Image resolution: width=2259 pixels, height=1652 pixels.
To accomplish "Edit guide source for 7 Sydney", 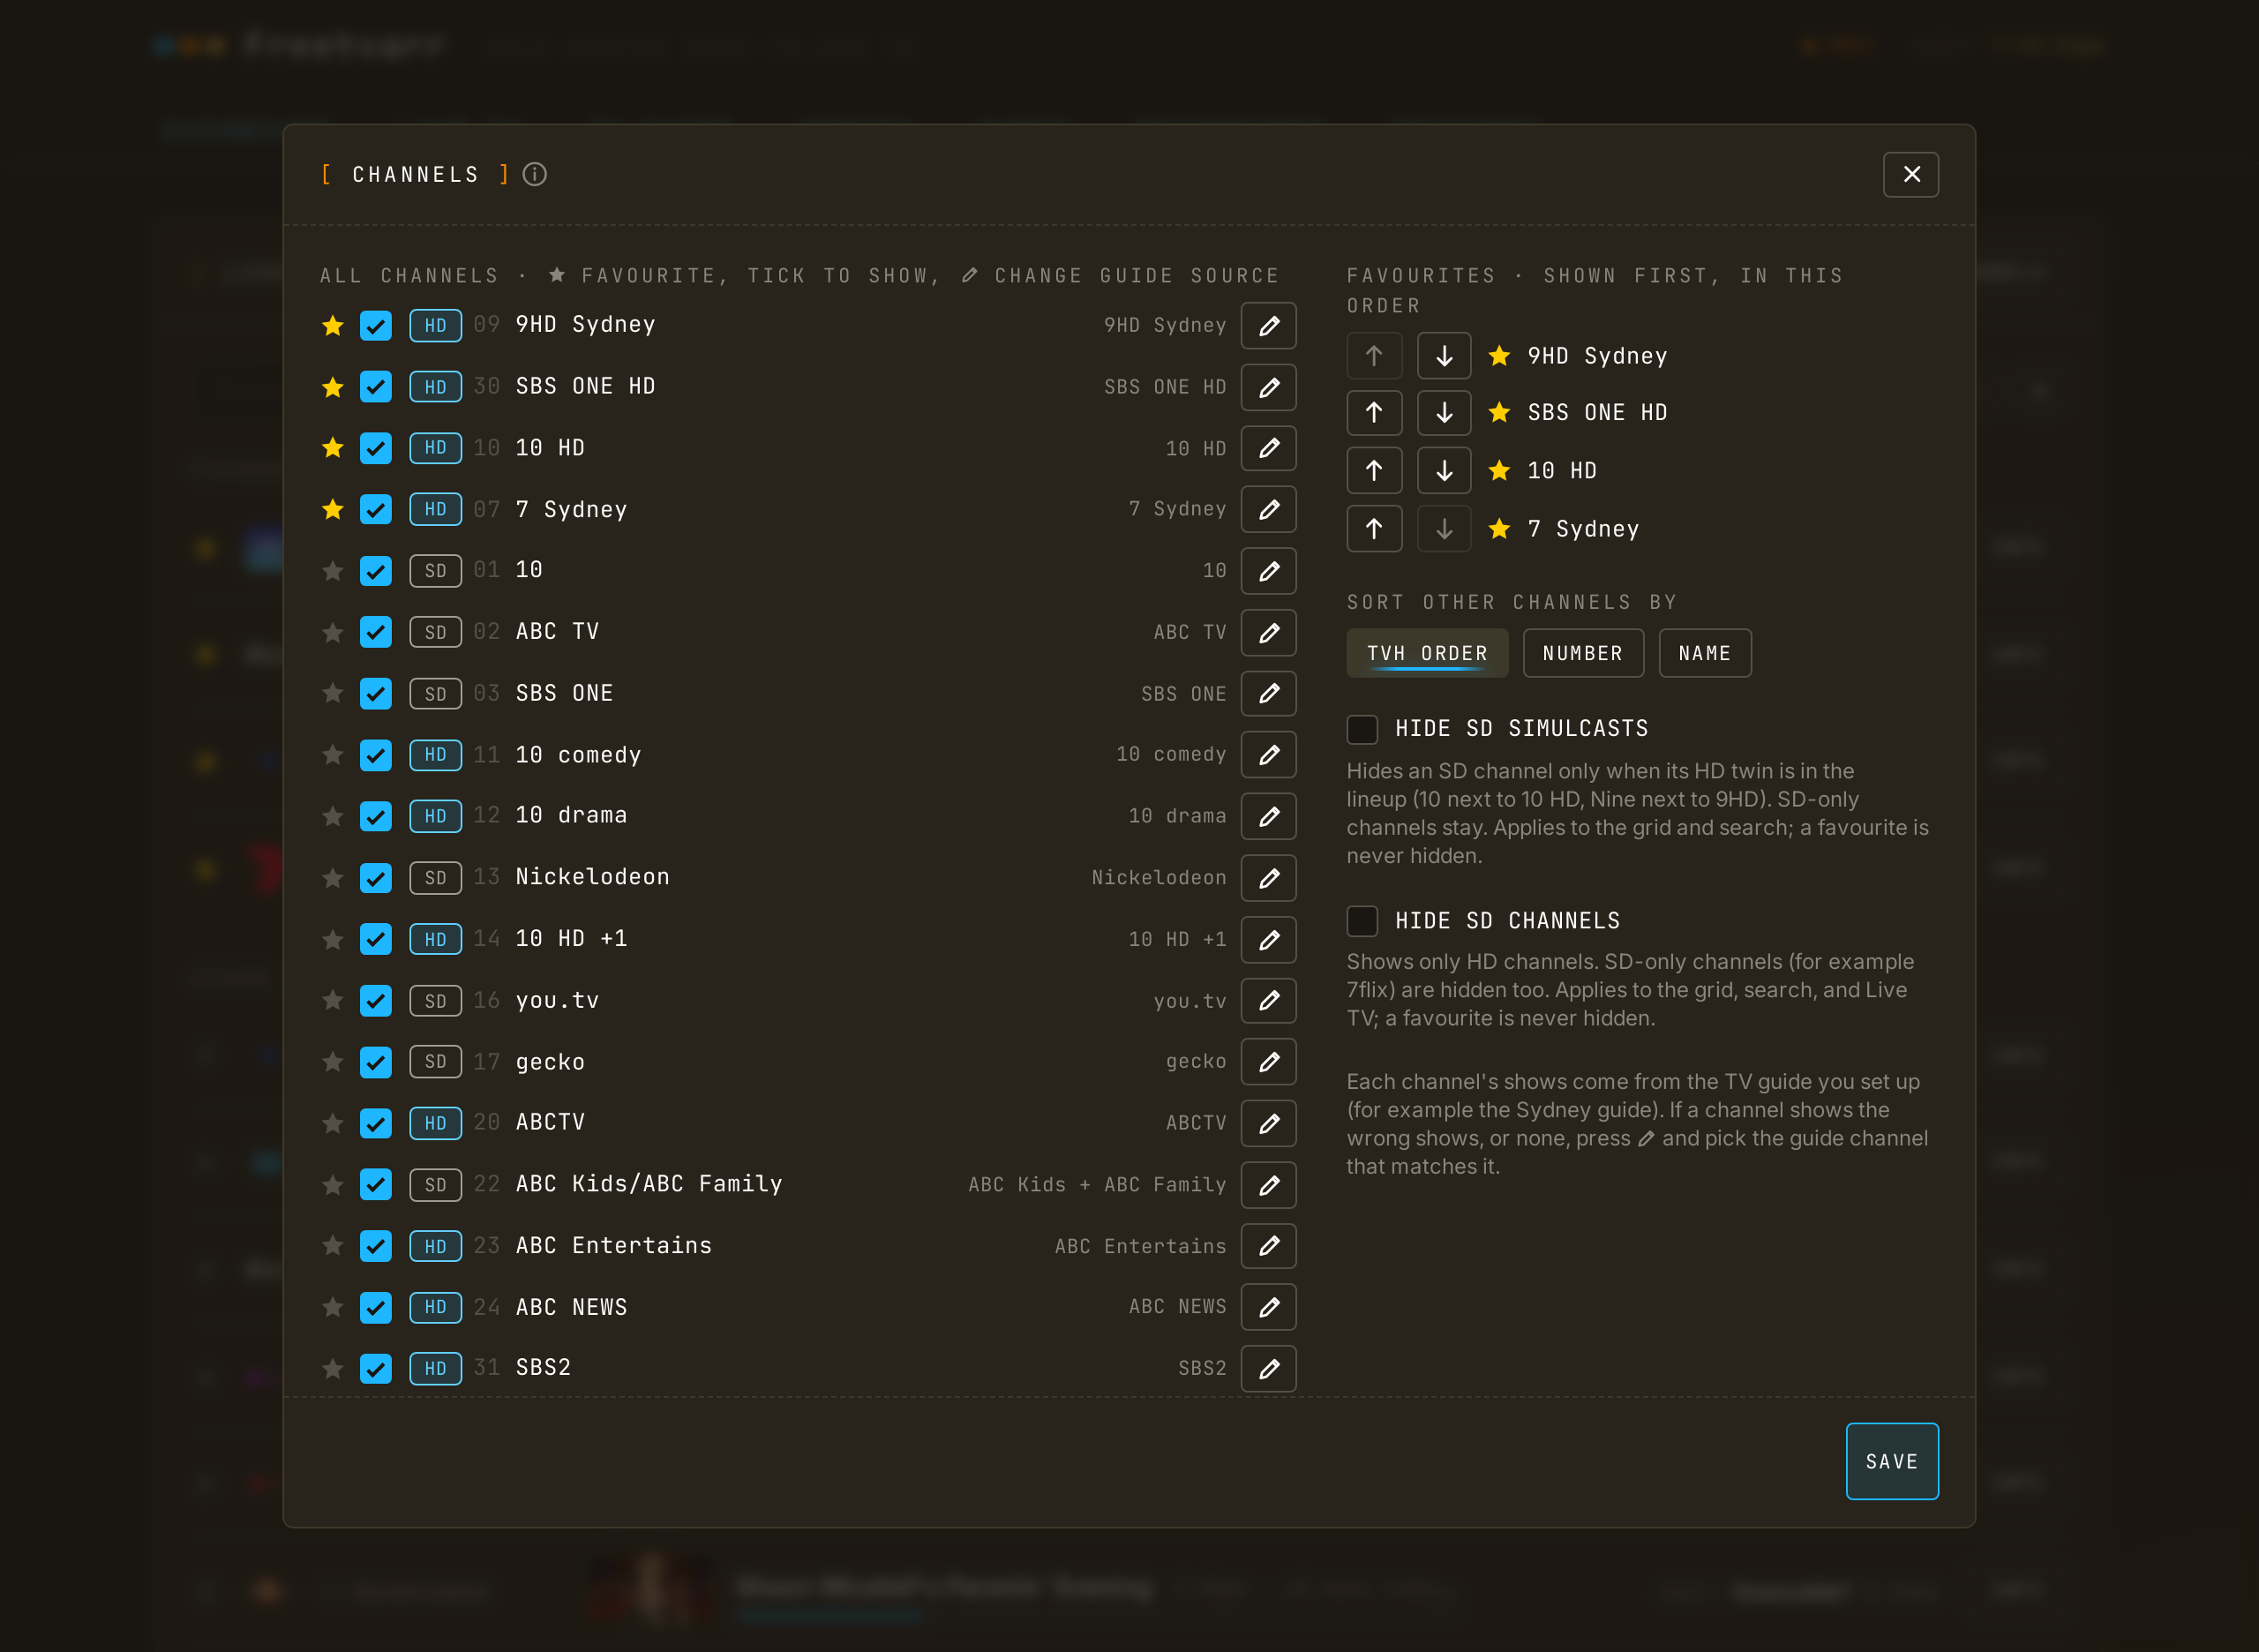I will click(1268, 510).
